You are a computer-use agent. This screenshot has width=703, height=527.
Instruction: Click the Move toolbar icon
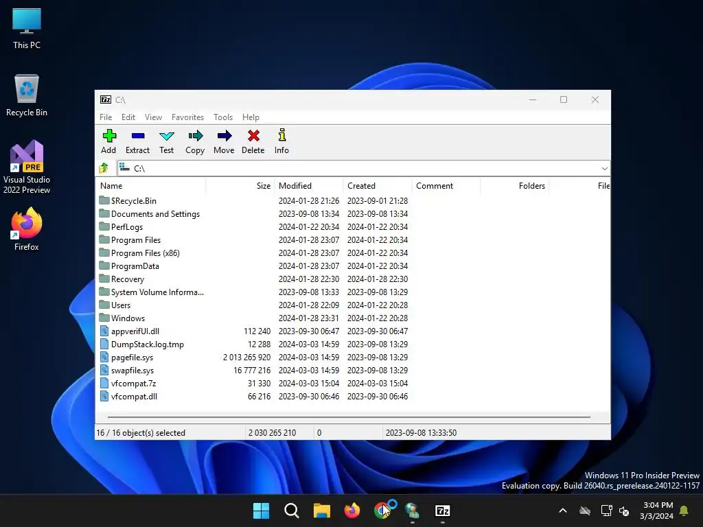point(224,136)
